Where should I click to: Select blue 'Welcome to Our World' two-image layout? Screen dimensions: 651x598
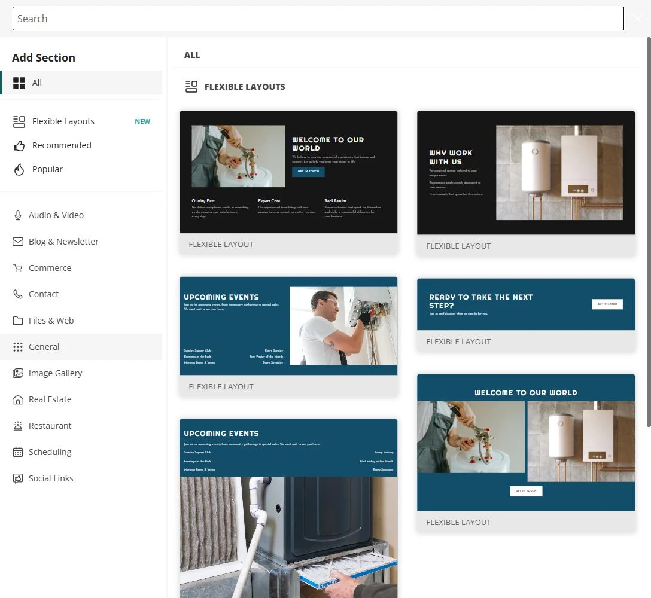tap(526, 443)
